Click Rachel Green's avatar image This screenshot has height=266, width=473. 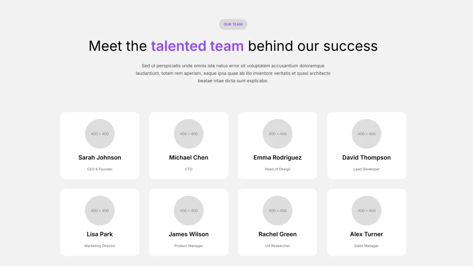click(278, 211)
